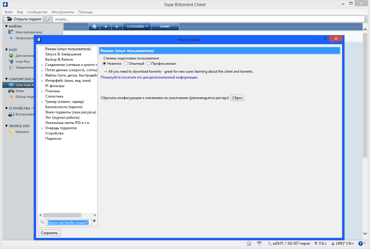This screenshot has width=370, height=249.
Task: Click the My Library icon in sidebar
Action: 11,32
